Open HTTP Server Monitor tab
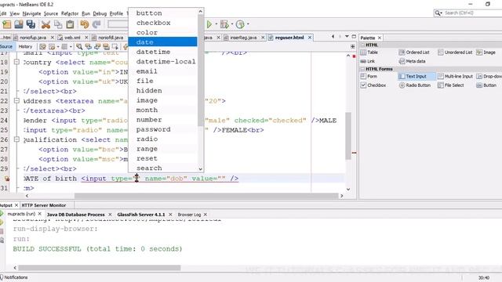 pyautogui.click(x=44, y=205)
